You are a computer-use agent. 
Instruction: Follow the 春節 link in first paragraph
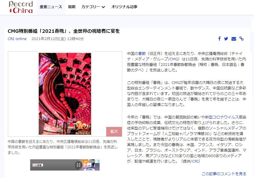pyautogui.click(x=142, y=54)
